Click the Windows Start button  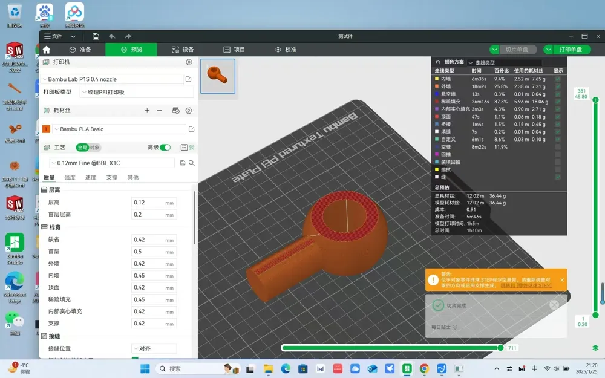tap(145, 369)
